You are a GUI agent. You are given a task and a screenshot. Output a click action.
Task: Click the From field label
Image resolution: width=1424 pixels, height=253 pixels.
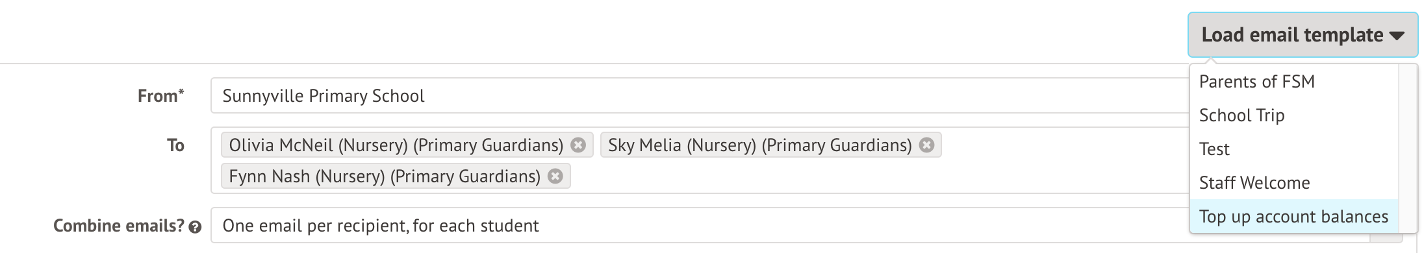click(161, 96)
